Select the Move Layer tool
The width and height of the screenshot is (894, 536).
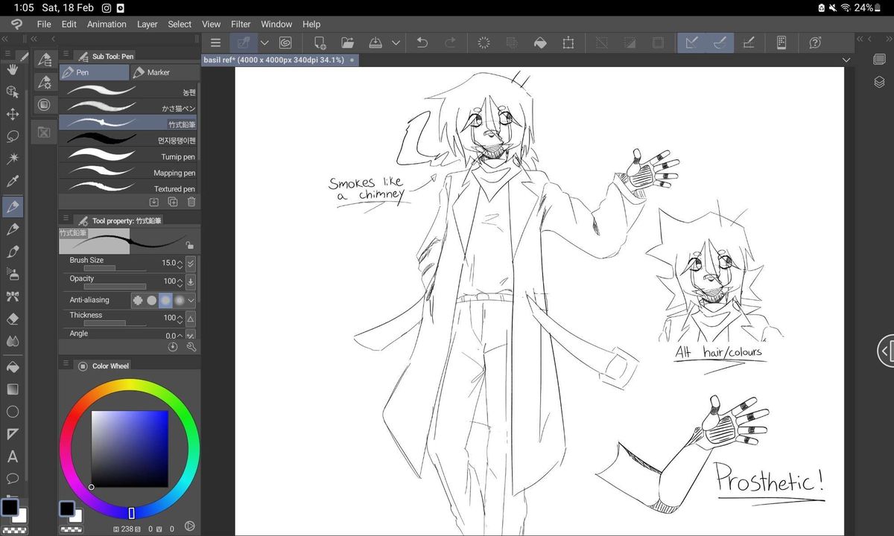[x=13, y=114]
